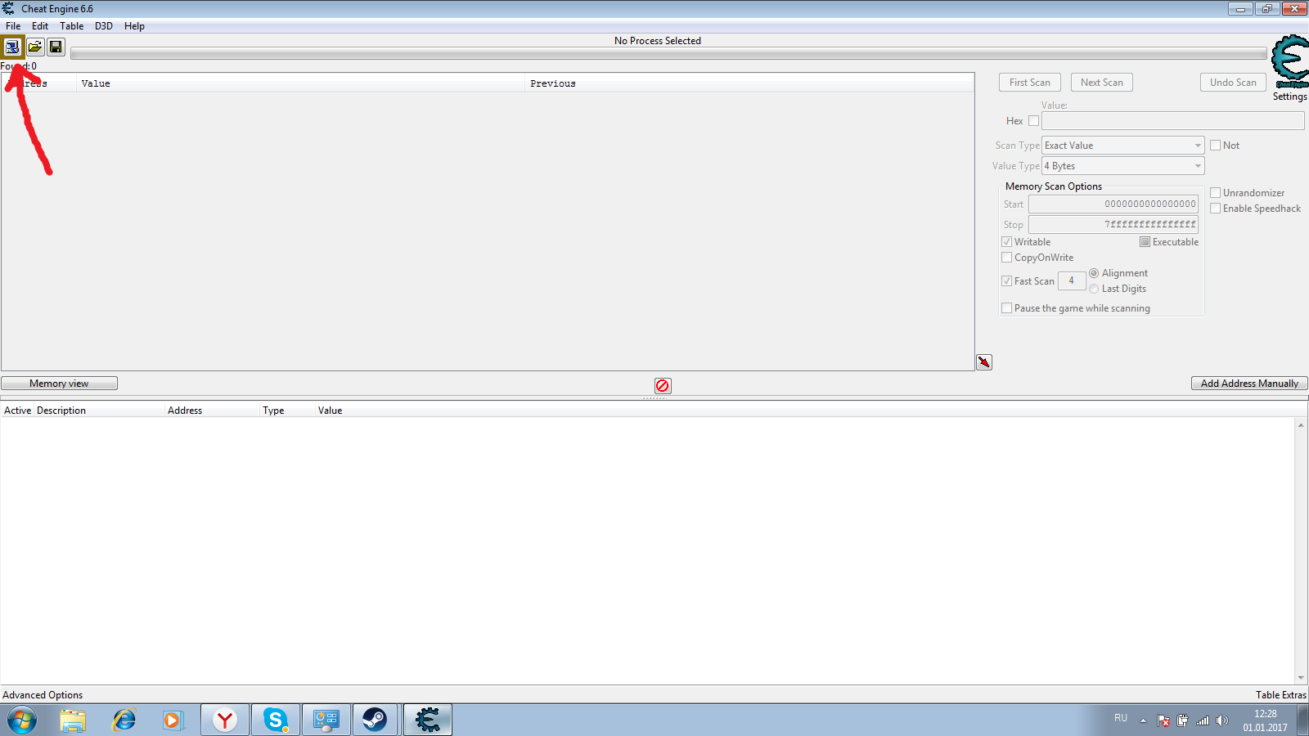Click the scan Value input field
Viewport: 1309px width, 736px height.
tap(1173, 121)
